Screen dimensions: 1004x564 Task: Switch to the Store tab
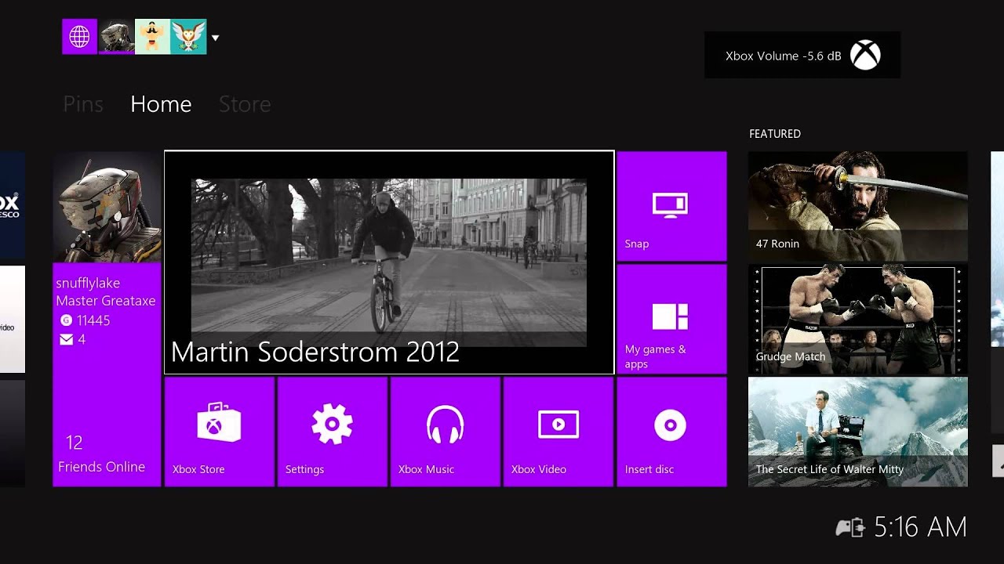(x=245, y=104)
